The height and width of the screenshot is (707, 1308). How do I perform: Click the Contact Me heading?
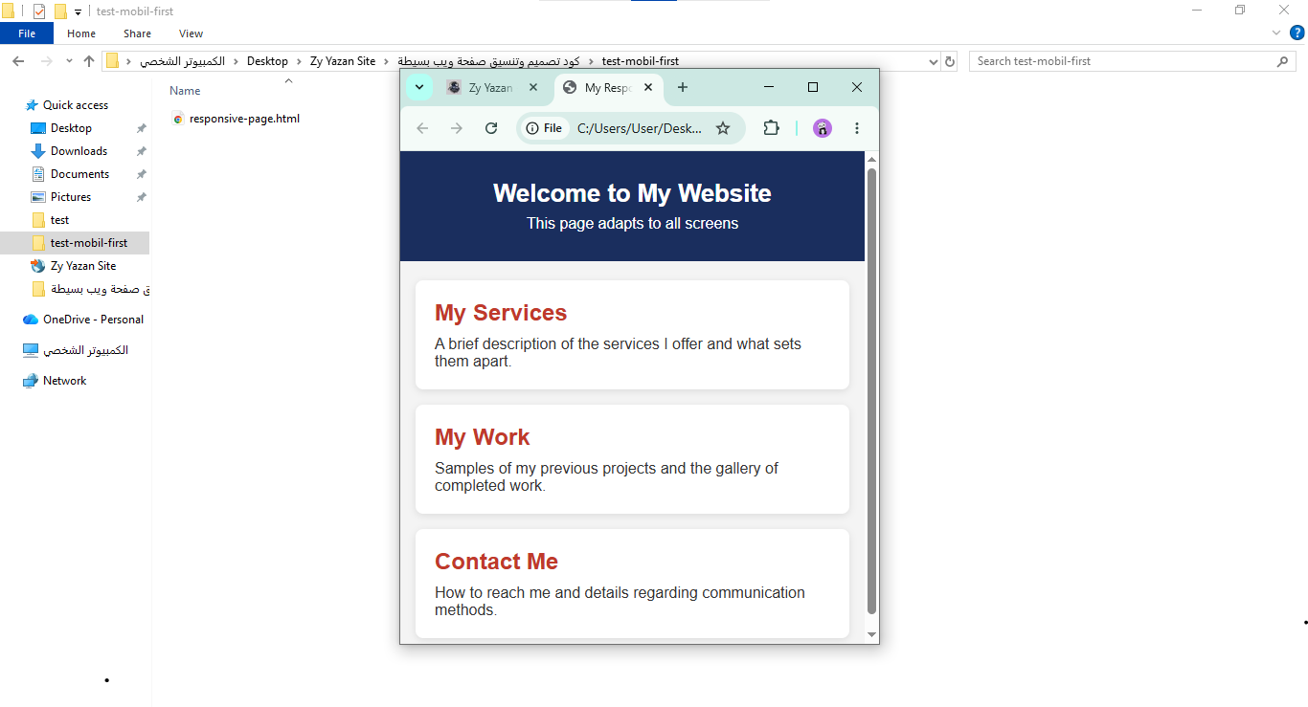coord(496,562)
